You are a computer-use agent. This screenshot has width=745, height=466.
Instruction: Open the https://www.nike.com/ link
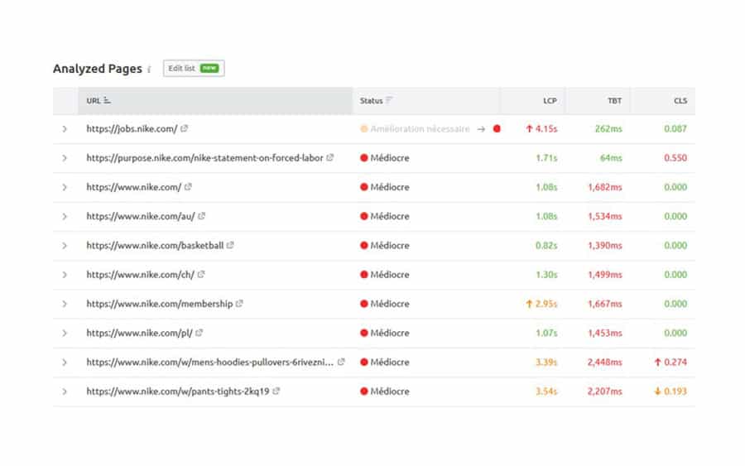(133, 187)
